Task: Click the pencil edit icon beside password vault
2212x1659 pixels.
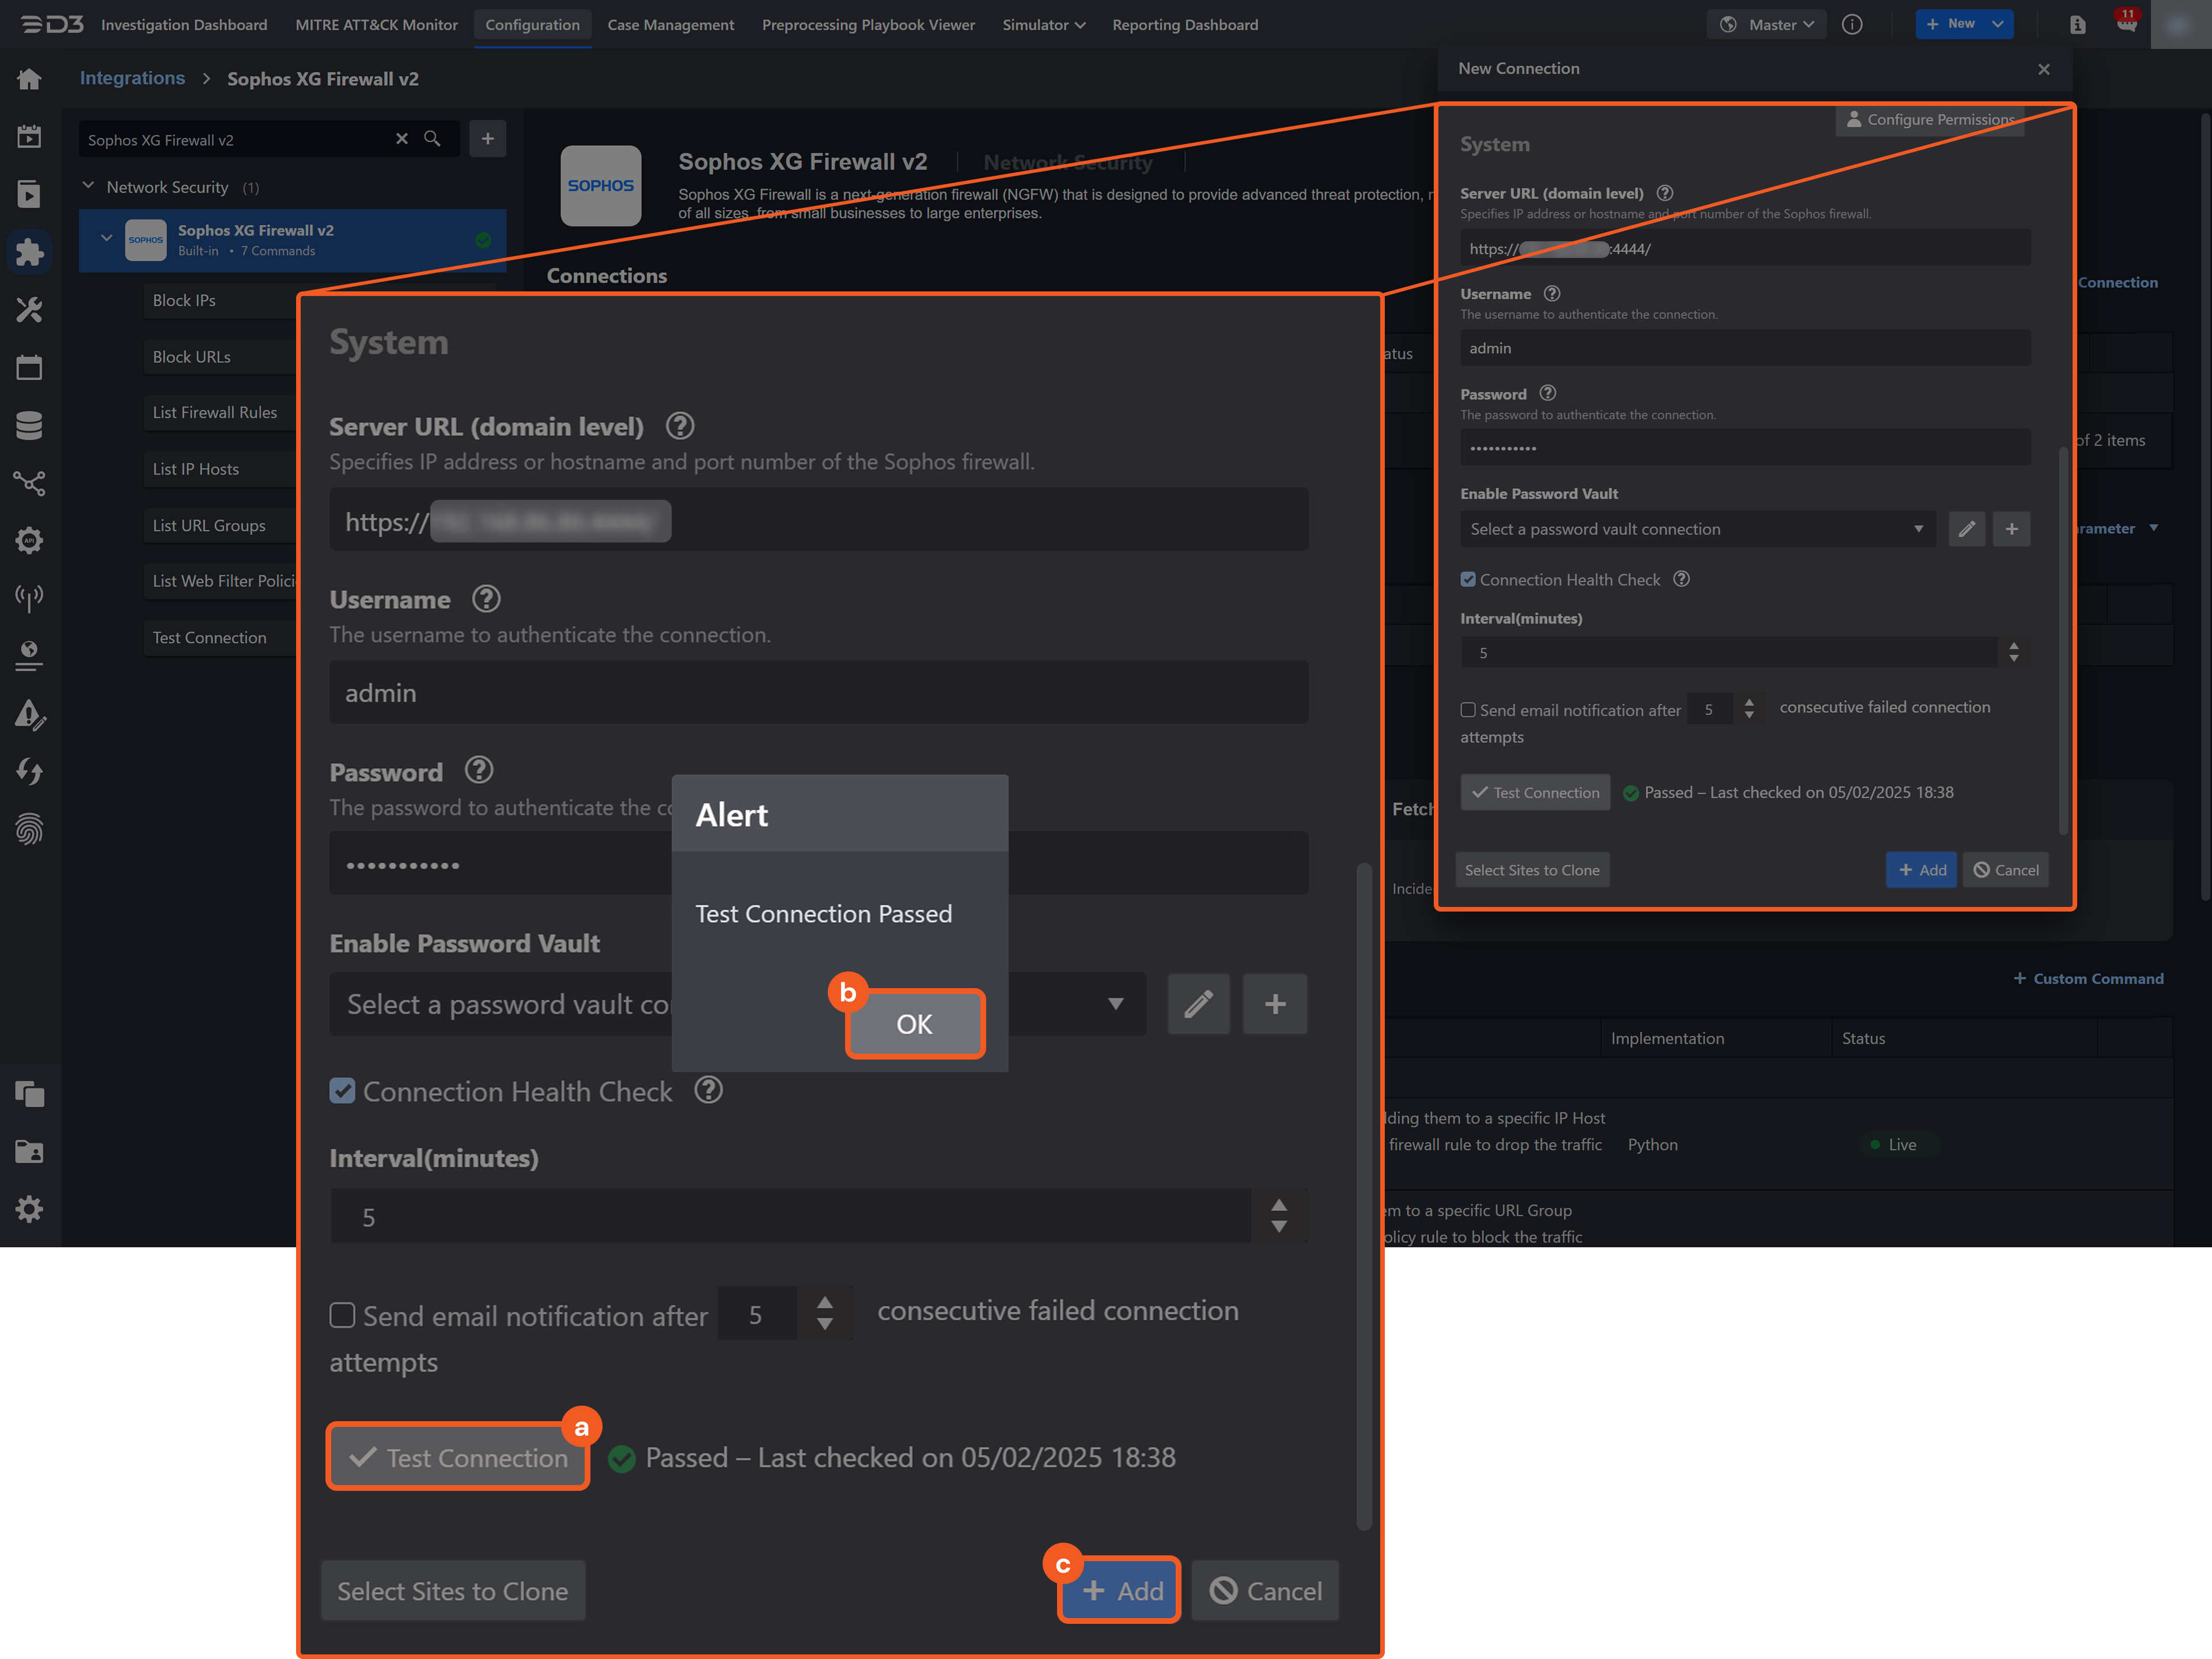Action: (x=1198, y=1003)
